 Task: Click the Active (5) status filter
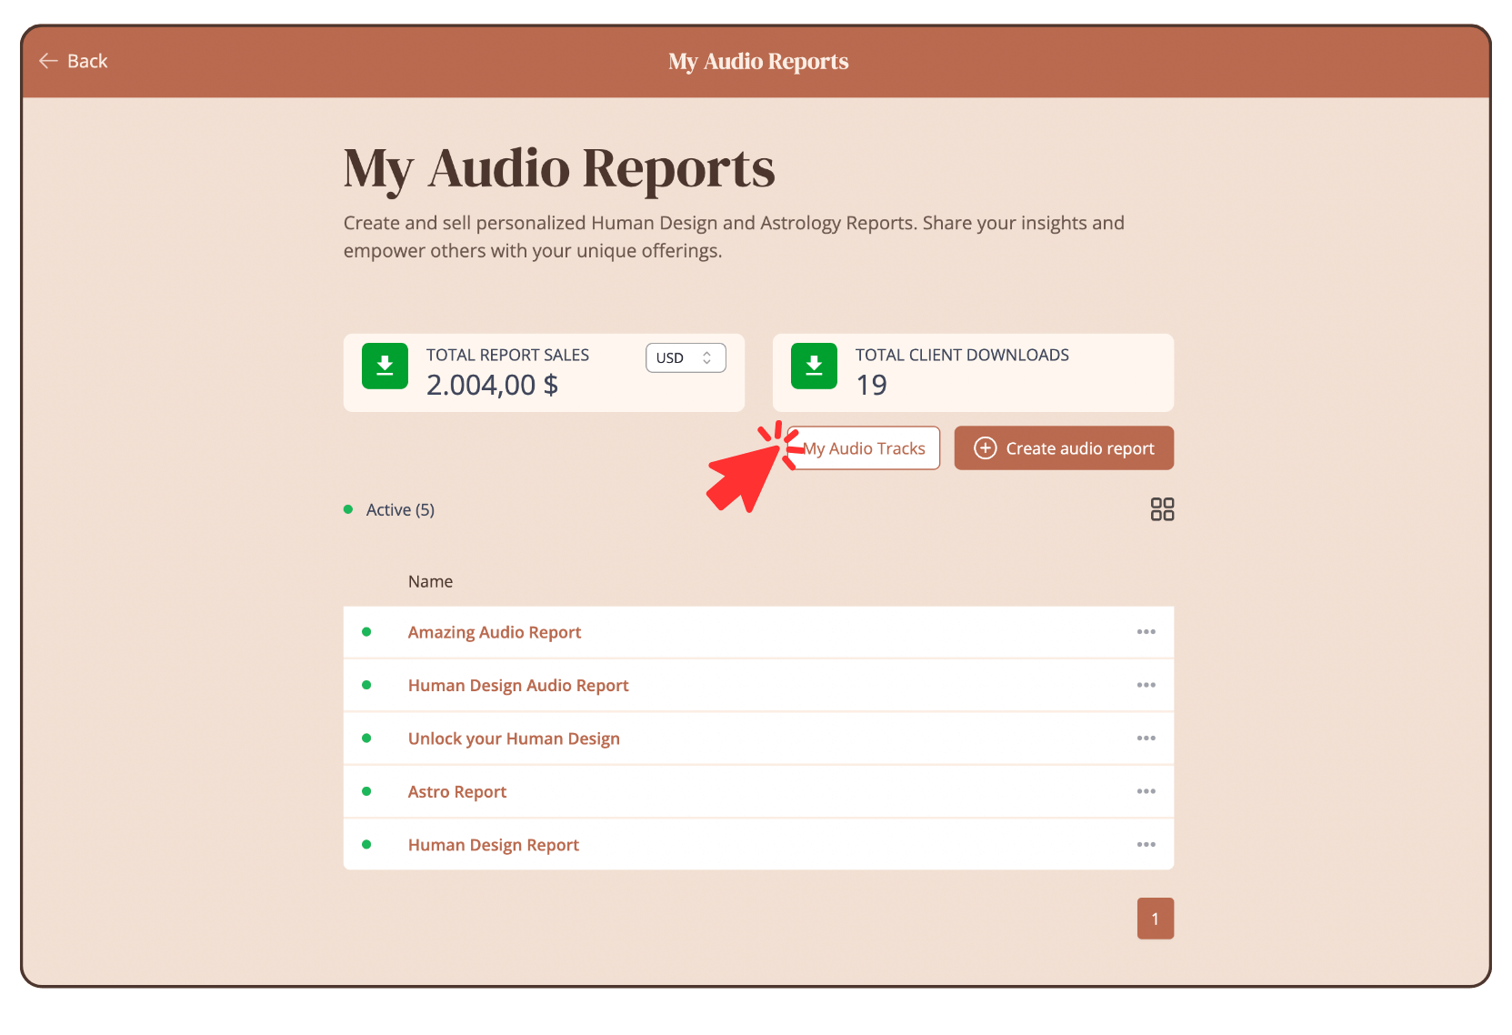[399, 510]
